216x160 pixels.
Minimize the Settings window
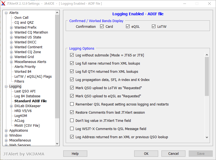coord(185,4)
